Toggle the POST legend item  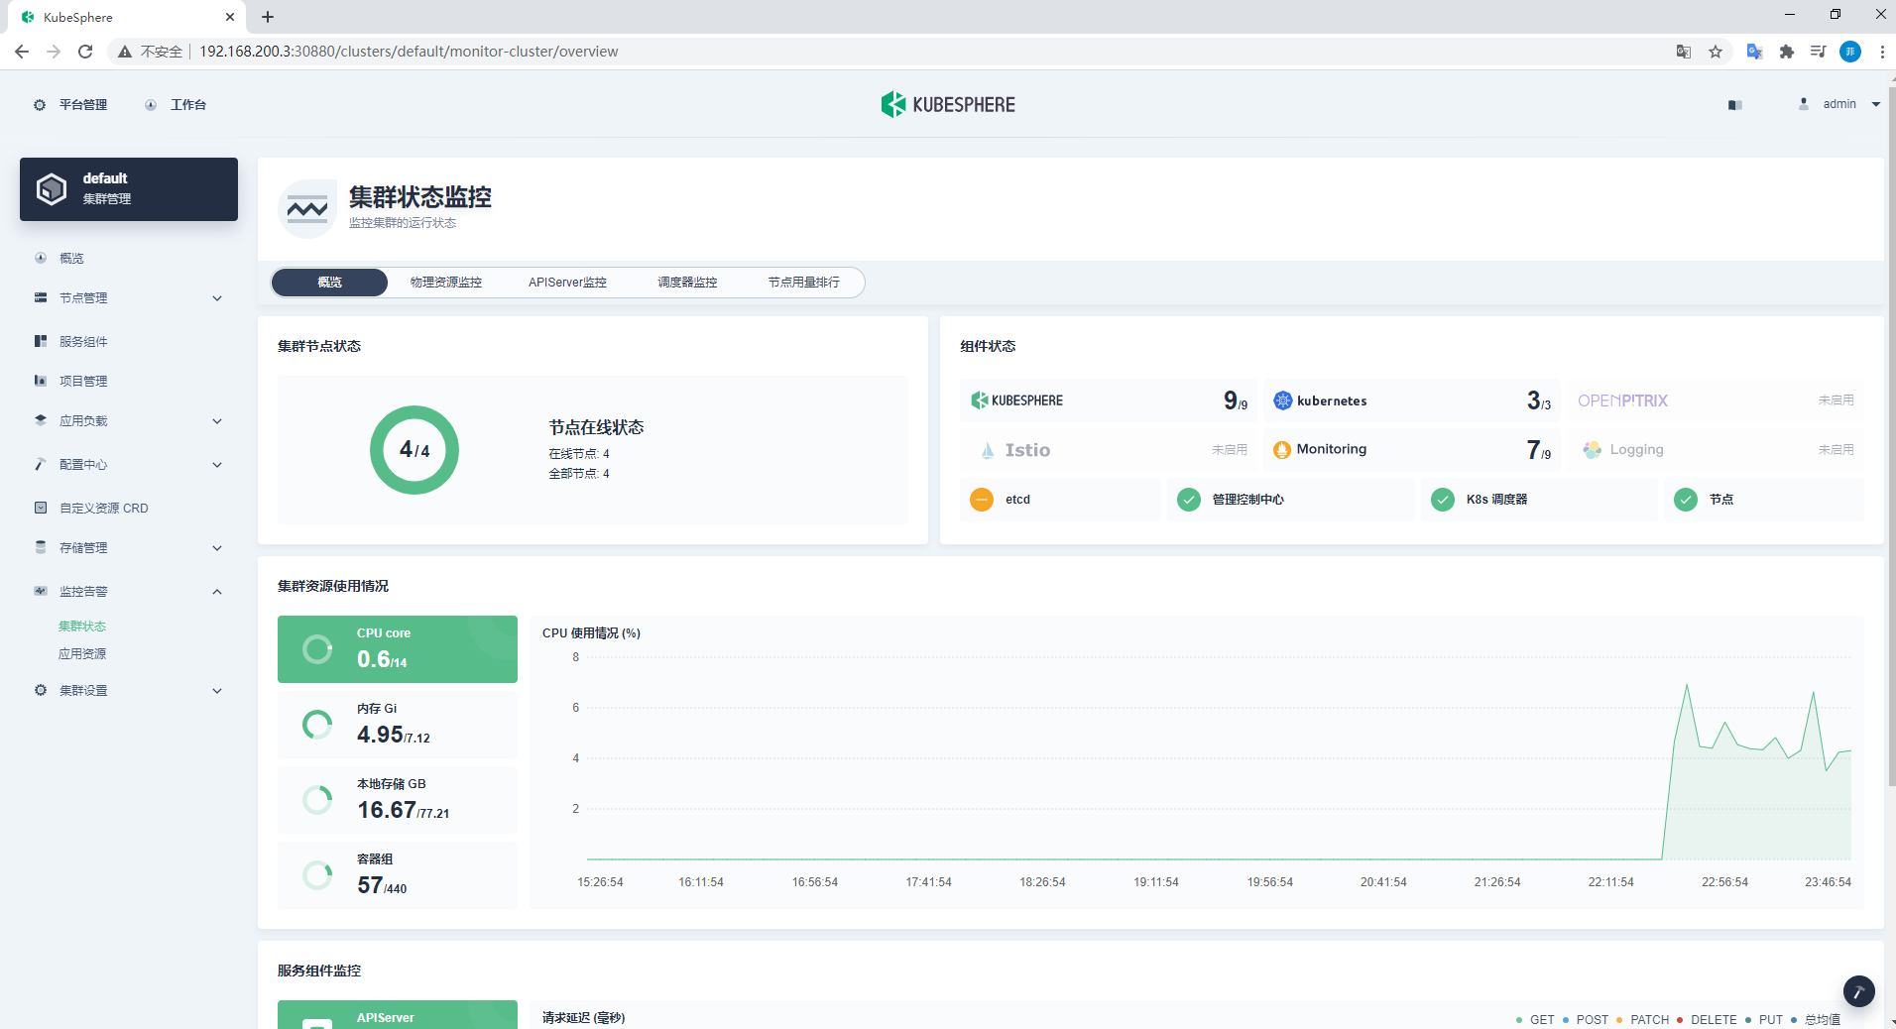tap(1586, 1020)
